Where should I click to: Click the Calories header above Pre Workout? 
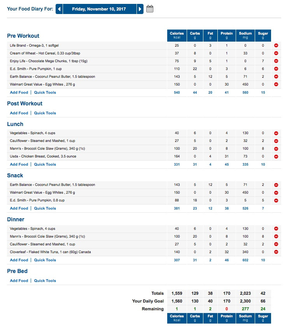177,35
